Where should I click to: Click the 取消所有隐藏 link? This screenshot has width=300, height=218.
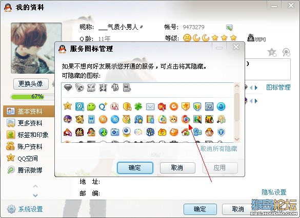coord(218,149)
